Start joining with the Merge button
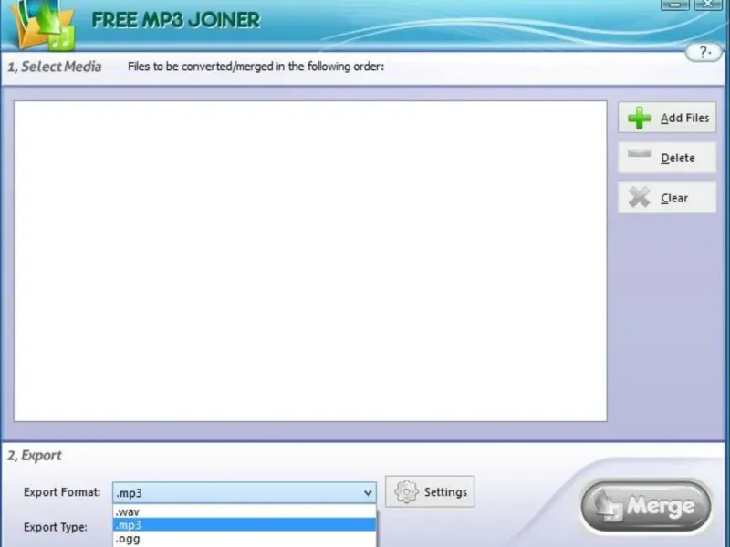The height and width of the screenshot is (547, 730). point(646,506)
